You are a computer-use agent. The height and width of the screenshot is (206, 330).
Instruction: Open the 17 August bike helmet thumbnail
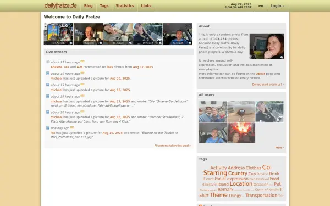pyautogui.click(x=58, y=34)
